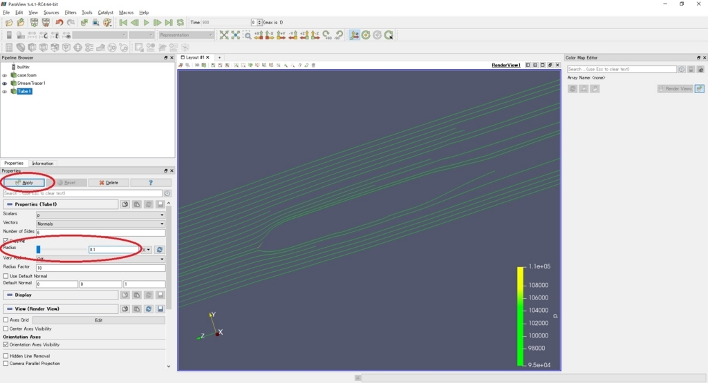Open the Scalars dropdown
The height and width of the screenshot is (383, 708).
click(x=100, y=215)
